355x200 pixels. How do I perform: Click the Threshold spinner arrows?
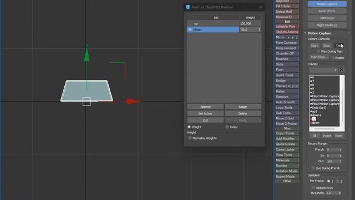(339, 193)
